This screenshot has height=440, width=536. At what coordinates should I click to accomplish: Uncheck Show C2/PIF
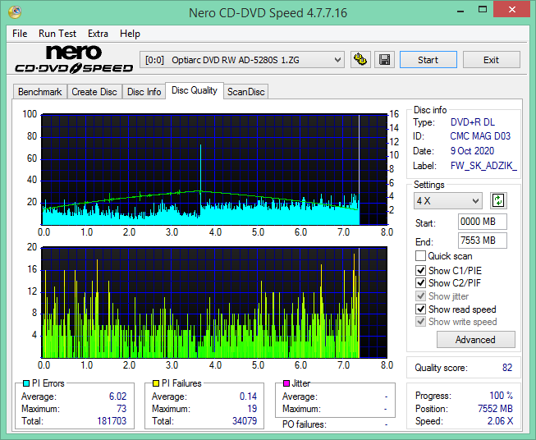(x=420, y=283)
